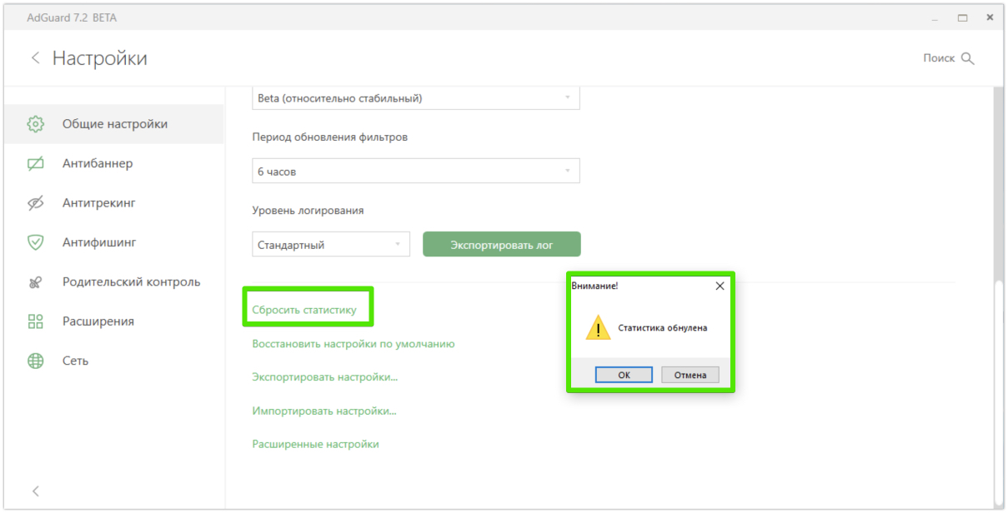Open the Beta update channel dropdown
Screen dimensions: 1008x513
click(x=415, y=98)
